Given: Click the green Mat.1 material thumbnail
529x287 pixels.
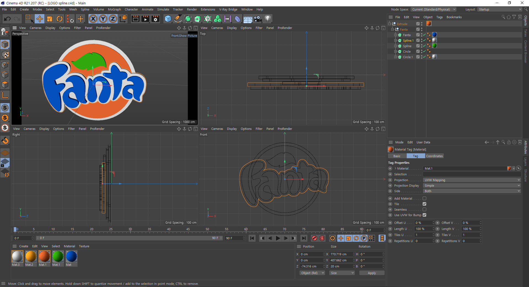Looking at the screenshot, I should [58, 256].
